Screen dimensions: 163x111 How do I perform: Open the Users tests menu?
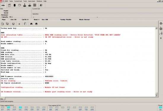coord(31,1)
